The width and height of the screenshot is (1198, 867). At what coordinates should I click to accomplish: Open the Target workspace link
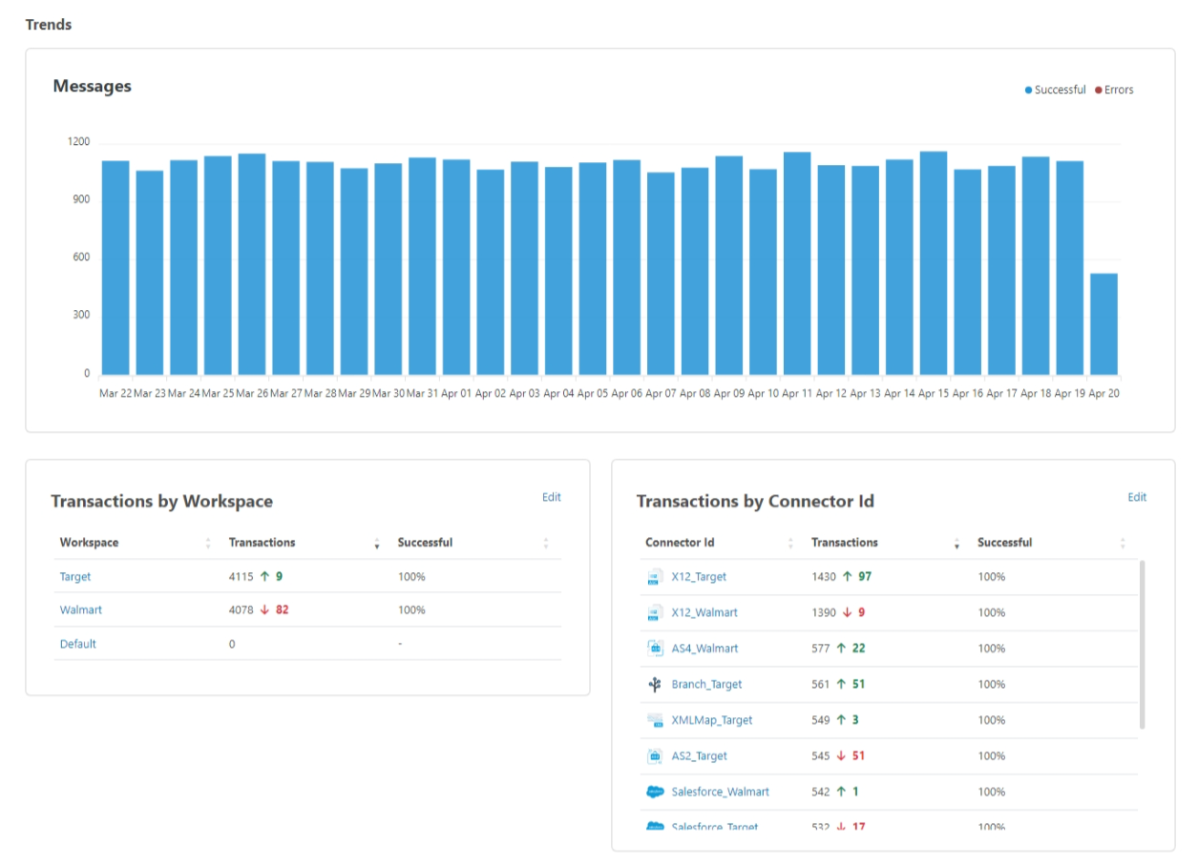75,577
